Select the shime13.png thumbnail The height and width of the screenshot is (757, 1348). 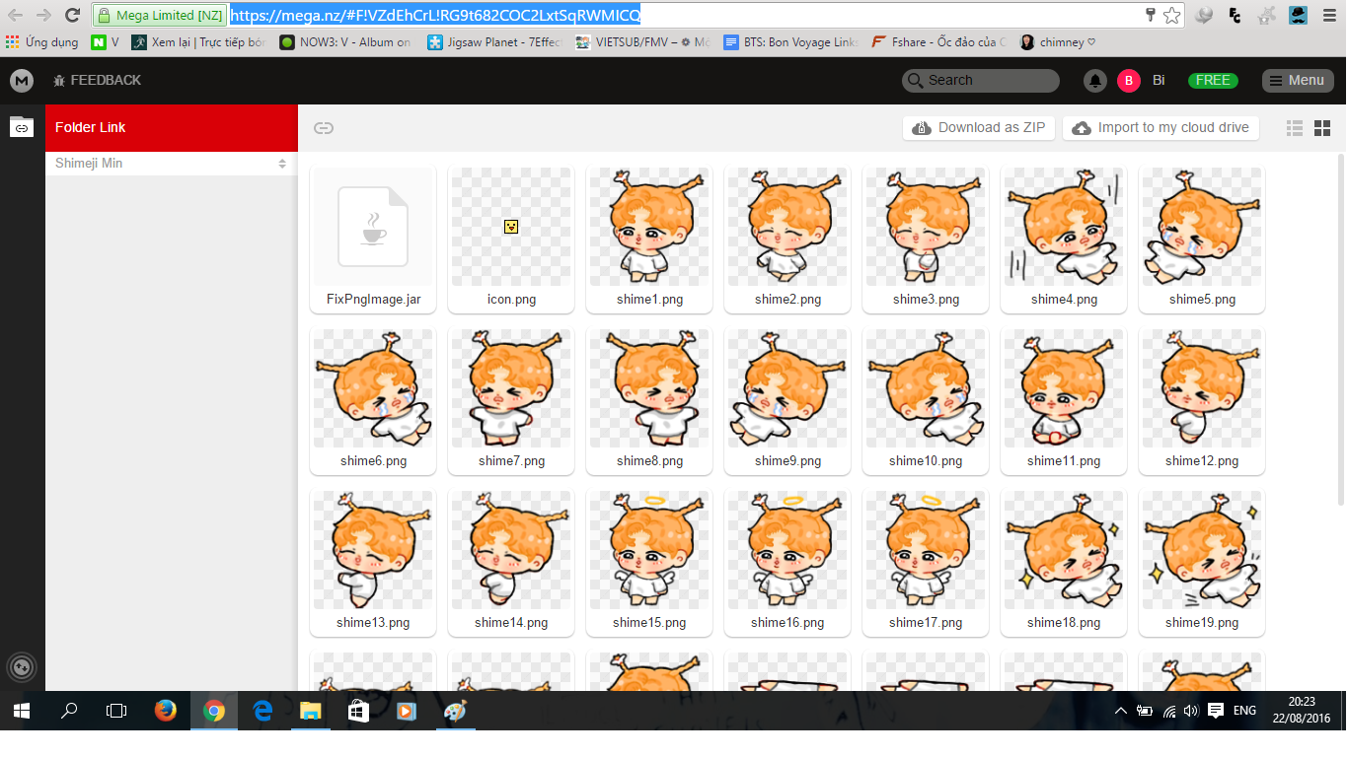(x=373, y=563)
